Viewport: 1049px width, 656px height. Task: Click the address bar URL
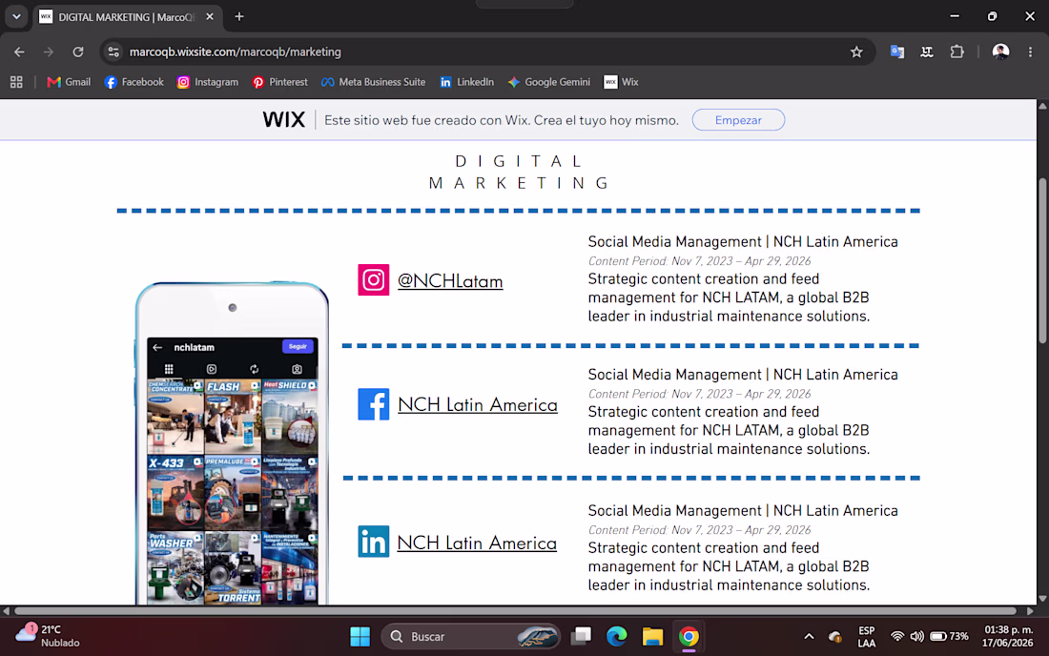pos(236,51)
